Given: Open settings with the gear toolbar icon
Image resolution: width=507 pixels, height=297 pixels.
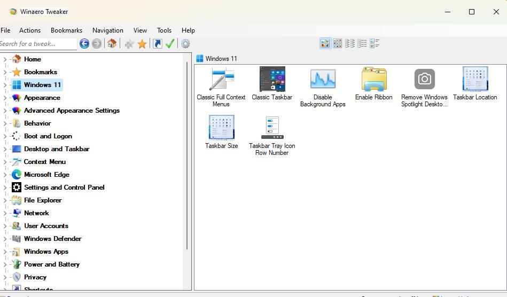Looking at the screenshot, I should (185, 43).
